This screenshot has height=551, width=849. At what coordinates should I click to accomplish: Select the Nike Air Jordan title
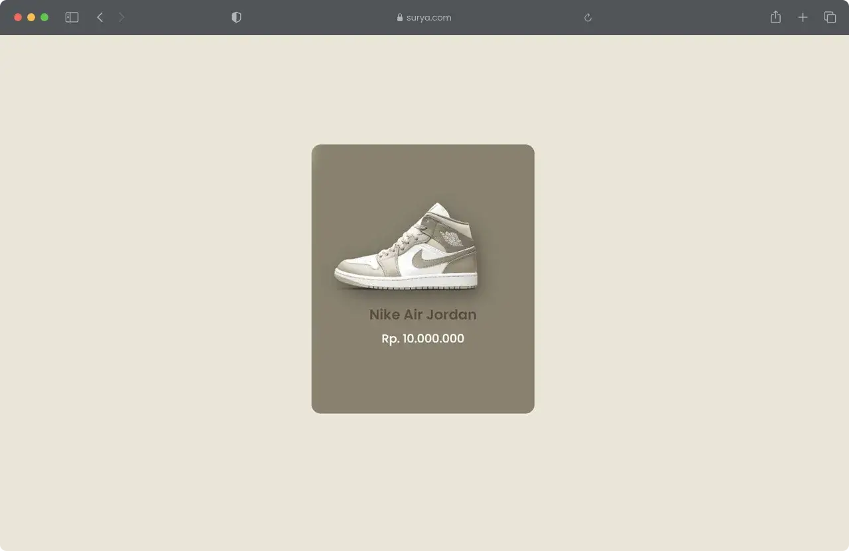tap(423, 315)
